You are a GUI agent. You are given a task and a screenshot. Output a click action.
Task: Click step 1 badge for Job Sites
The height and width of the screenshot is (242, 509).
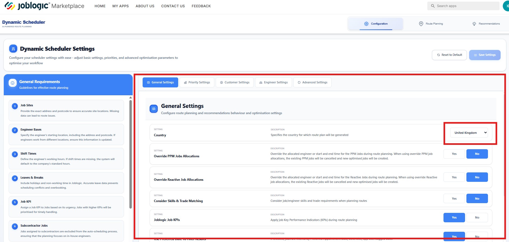(x=15, y=106)
